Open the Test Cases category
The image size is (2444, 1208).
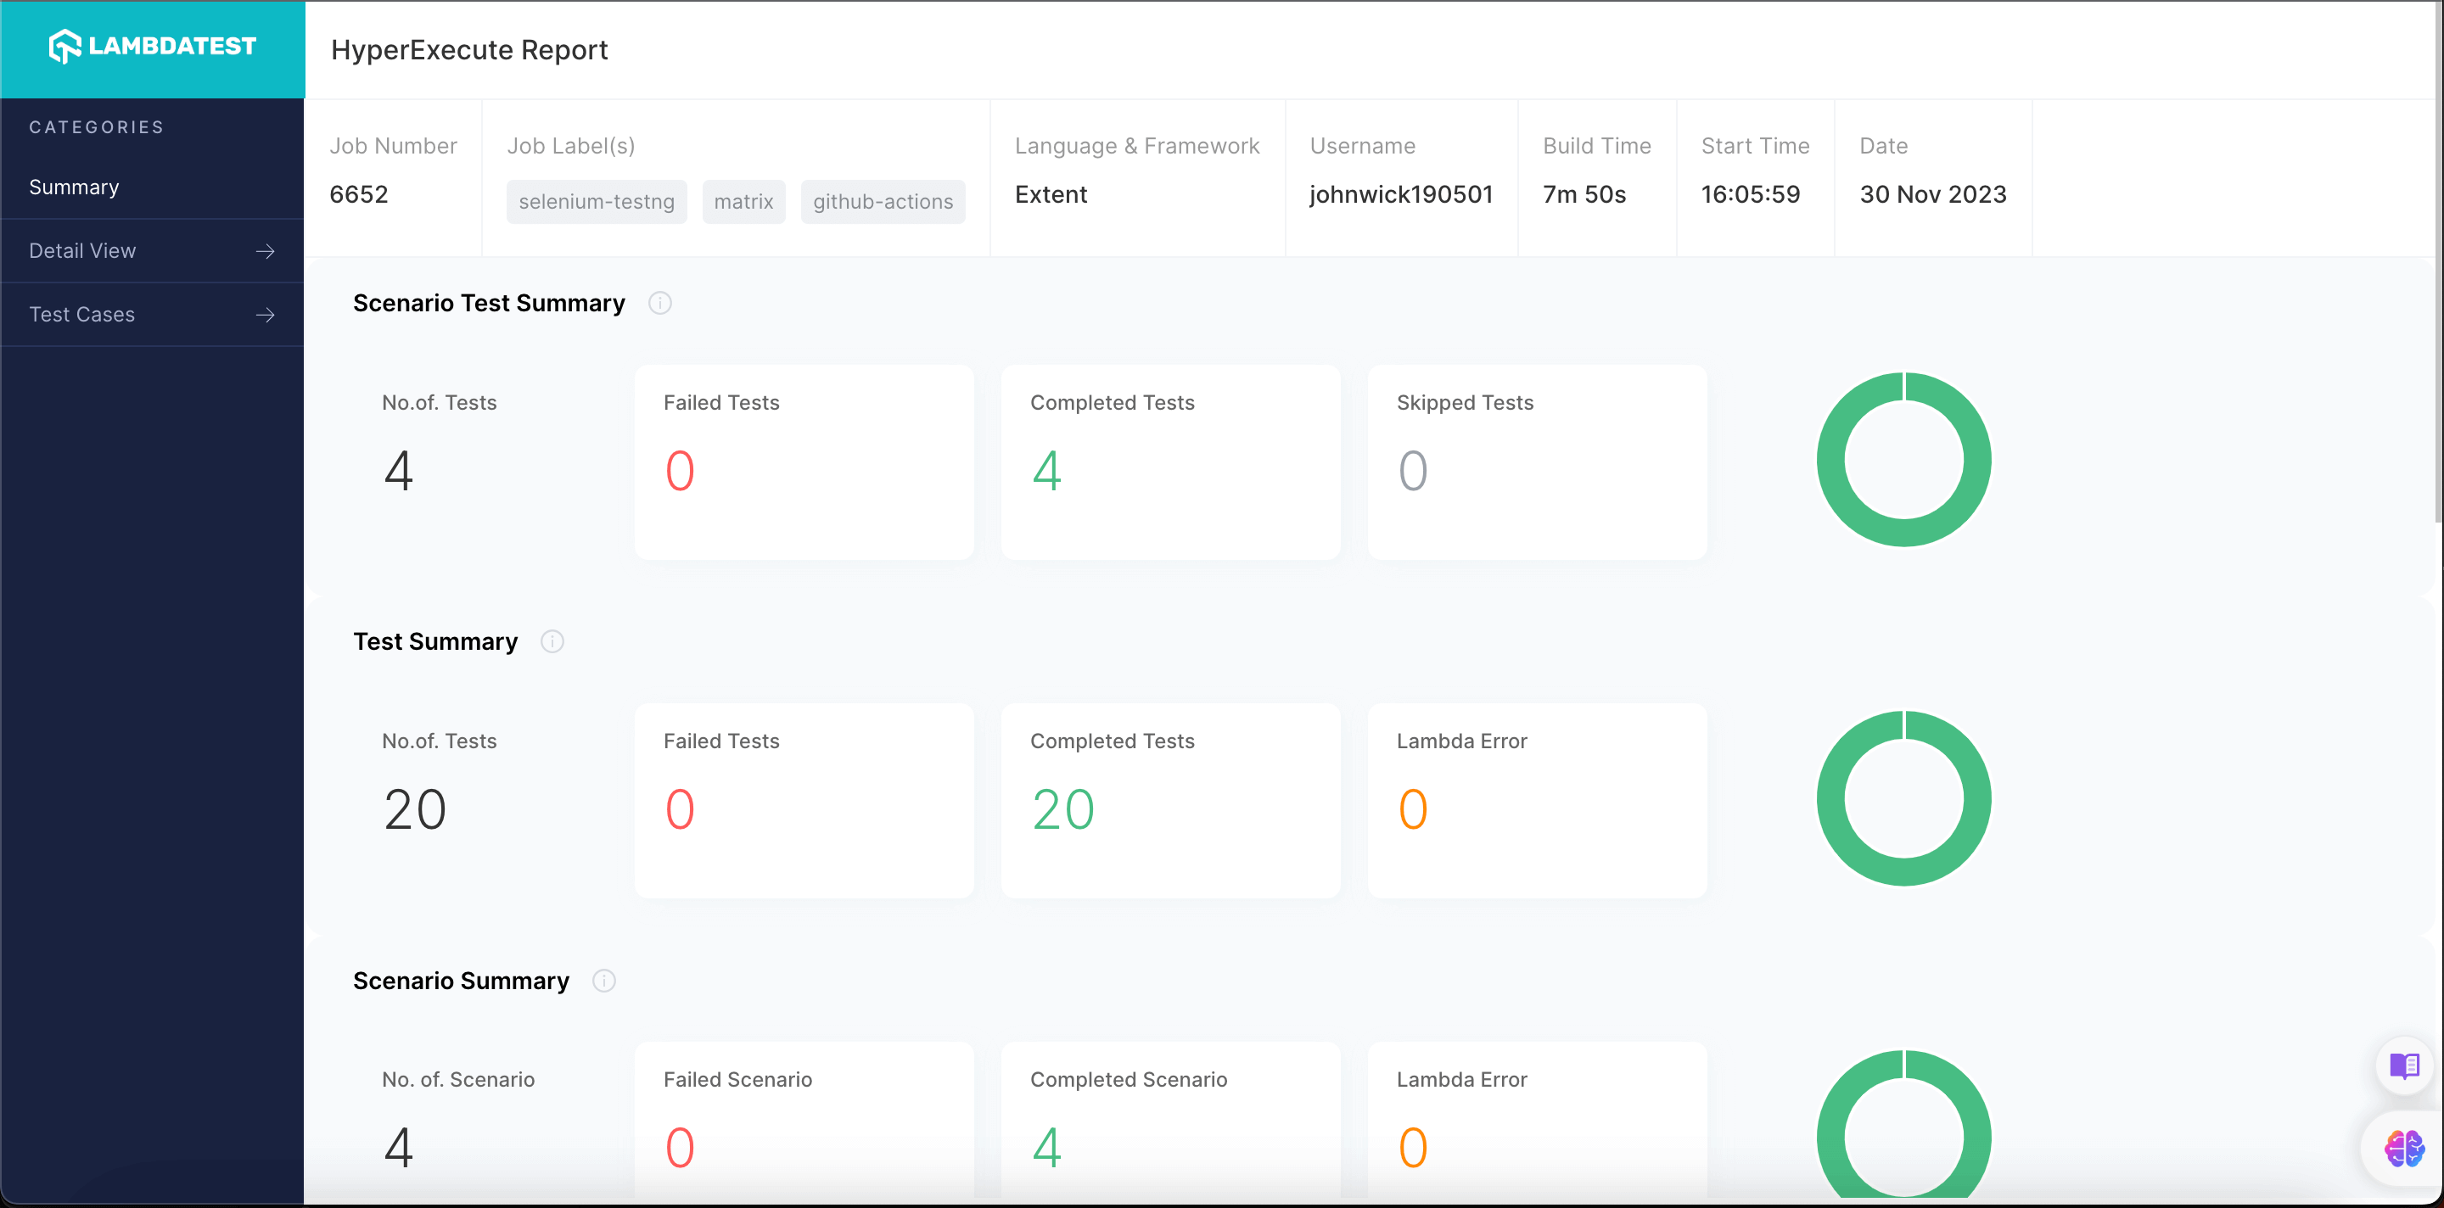pos(152,314)
